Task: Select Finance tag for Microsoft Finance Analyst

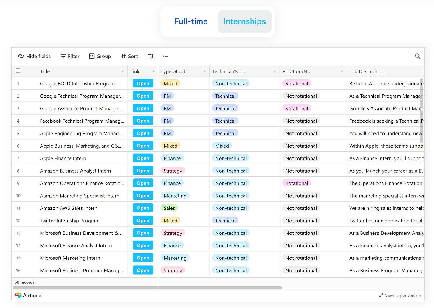Action: (x=172, y=245)
